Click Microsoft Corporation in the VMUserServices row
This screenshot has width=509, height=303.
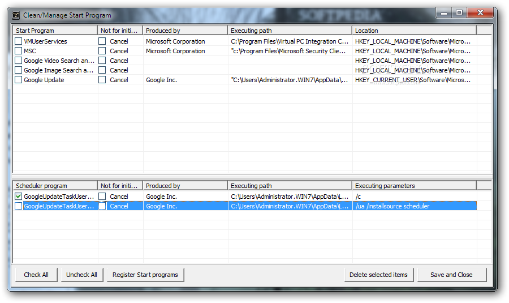(x=175, y=41)
